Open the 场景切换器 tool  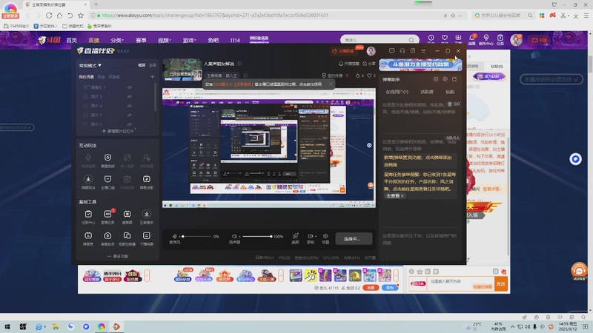(127, 238)
